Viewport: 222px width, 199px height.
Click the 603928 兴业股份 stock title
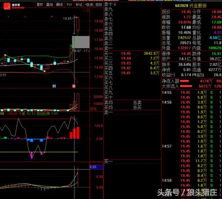point(191,5)
